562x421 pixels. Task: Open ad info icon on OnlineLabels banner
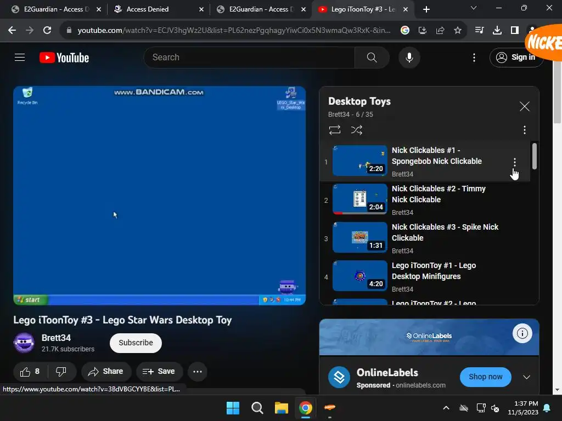click(522, 334)
